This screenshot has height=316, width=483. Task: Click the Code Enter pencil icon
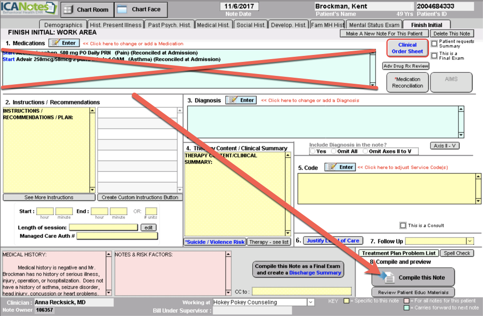[x=332, y=167]
